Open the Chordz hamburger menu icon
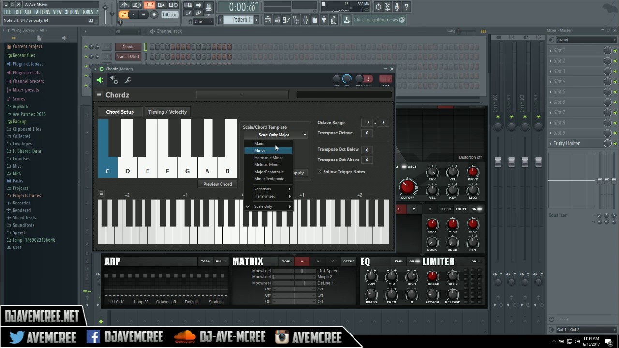This screenshot has height=348, width=619. click(99, 95)
